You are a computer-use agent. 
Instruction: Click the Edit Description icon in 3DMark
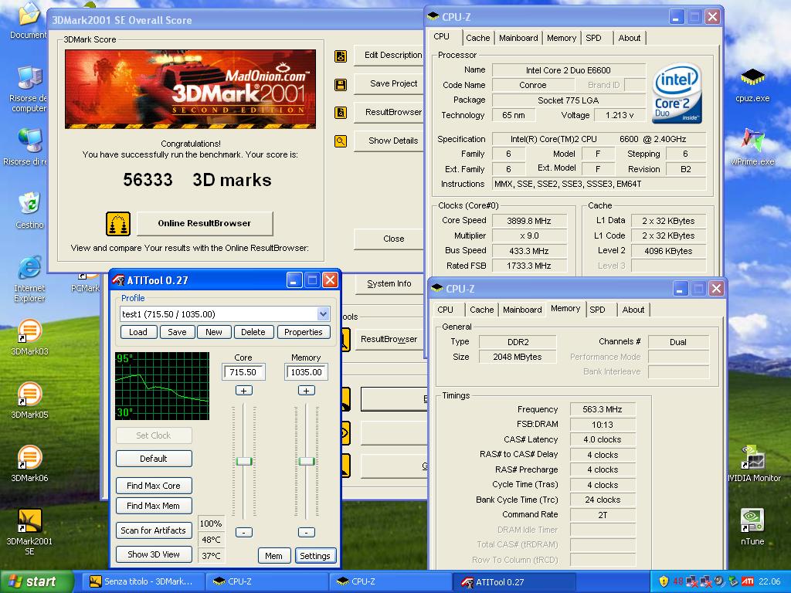click(341, 56)
